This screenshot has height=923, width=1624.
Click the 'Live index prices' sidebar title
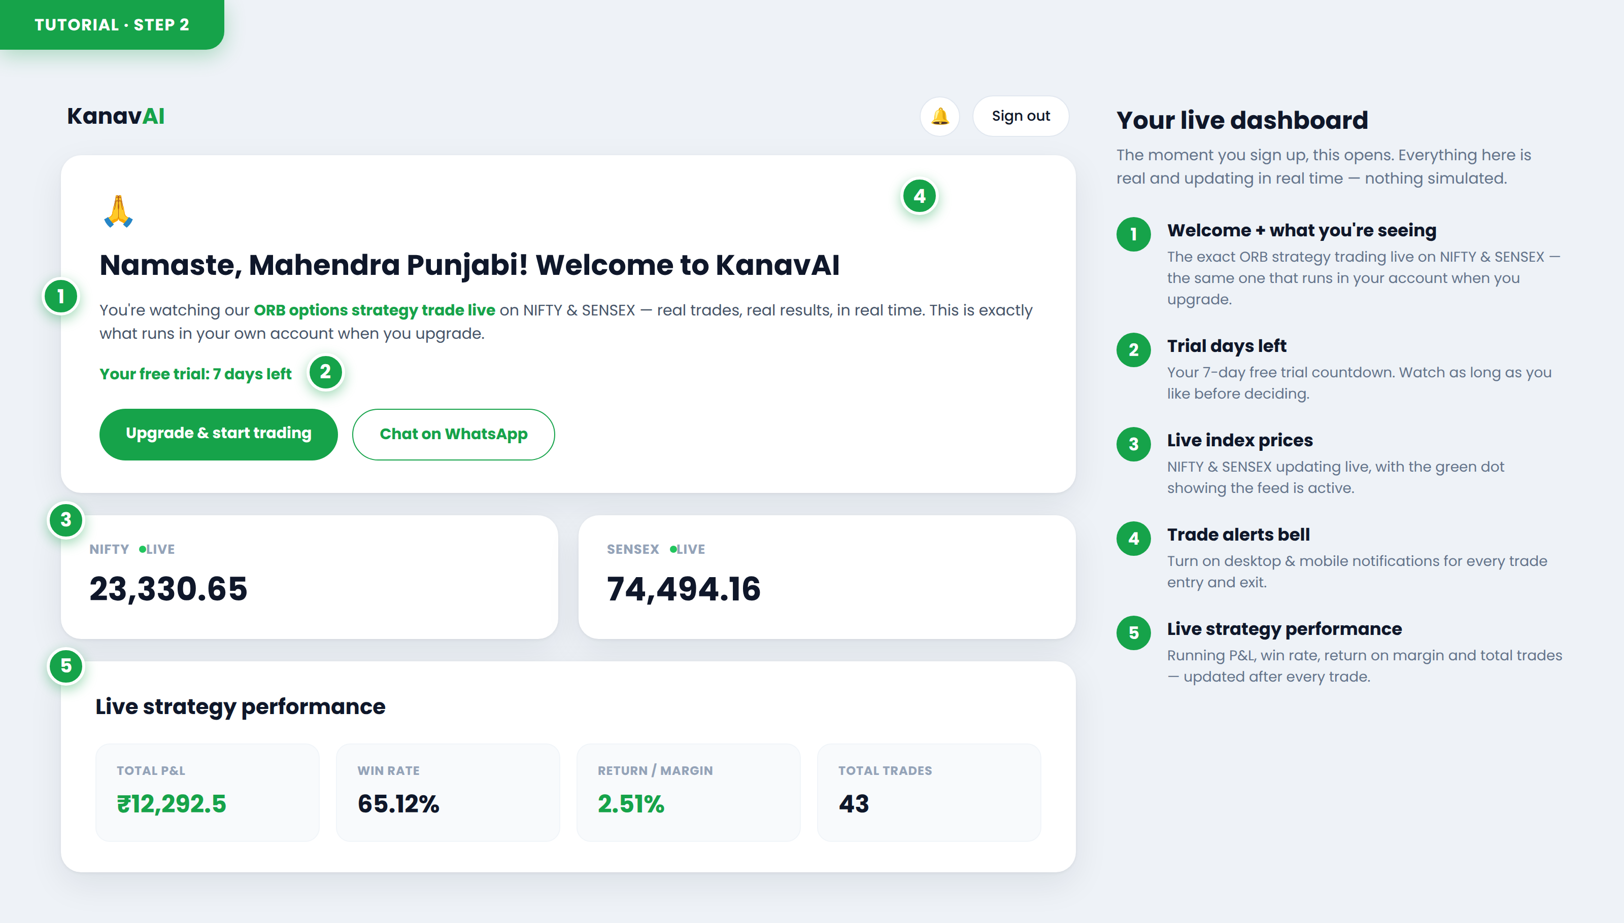coord(1240,441)
